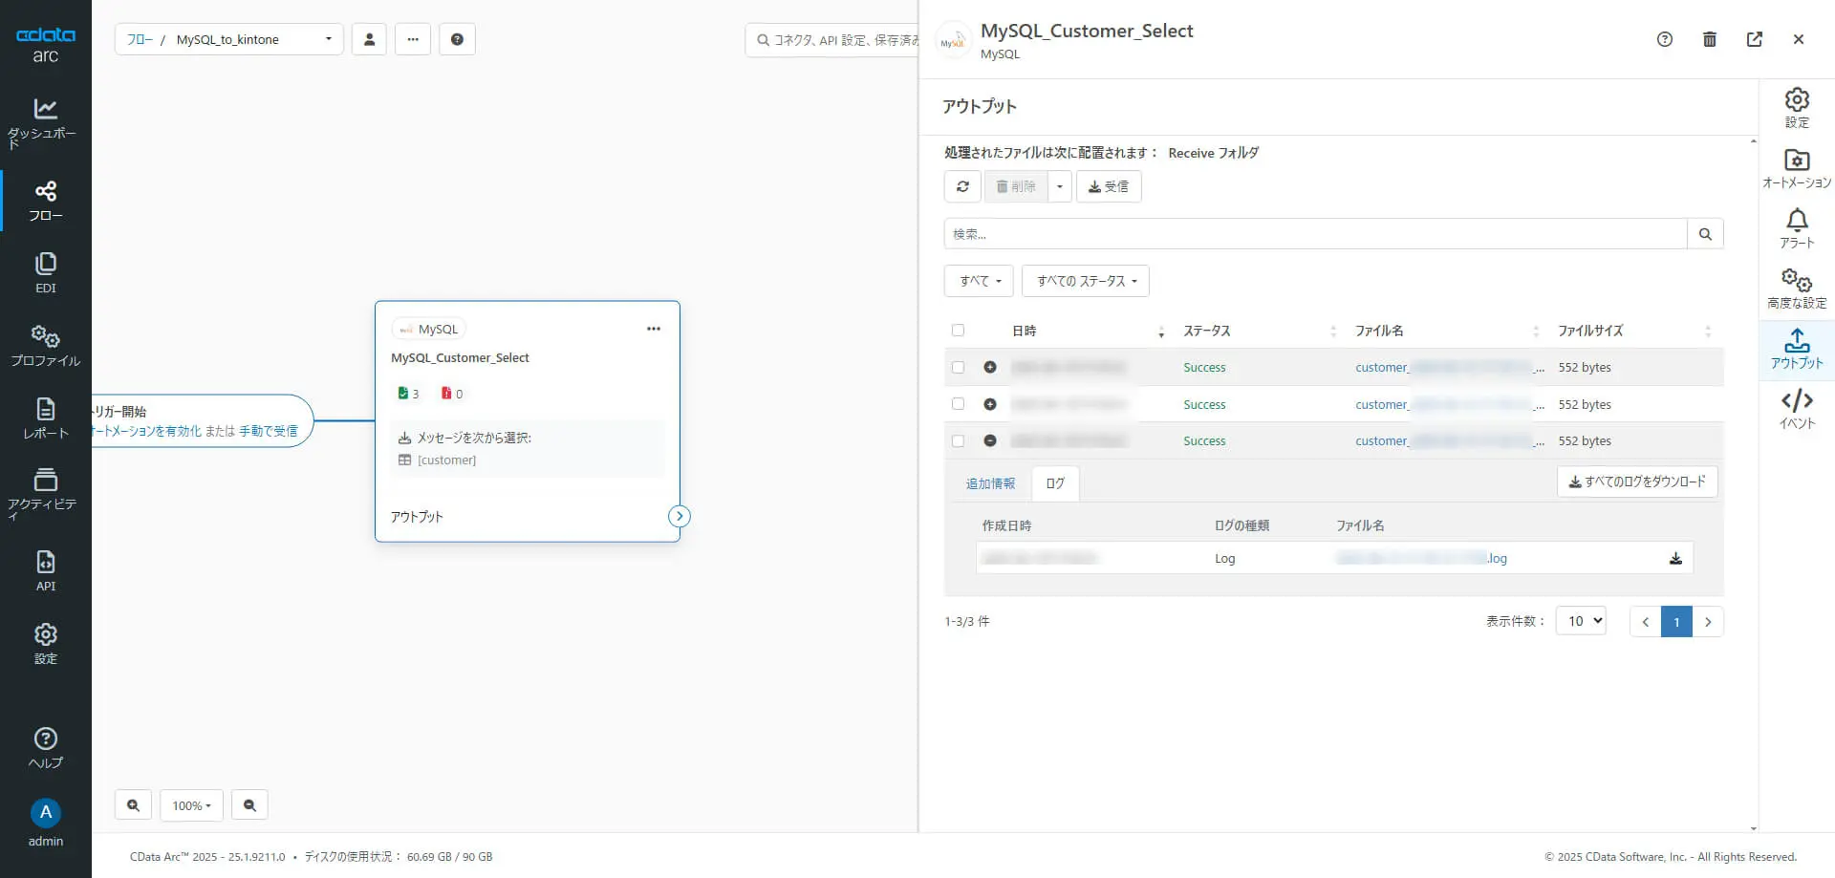Delete the connector with the trash icon
The image size is (1835, 878).
click(1710, 39)
